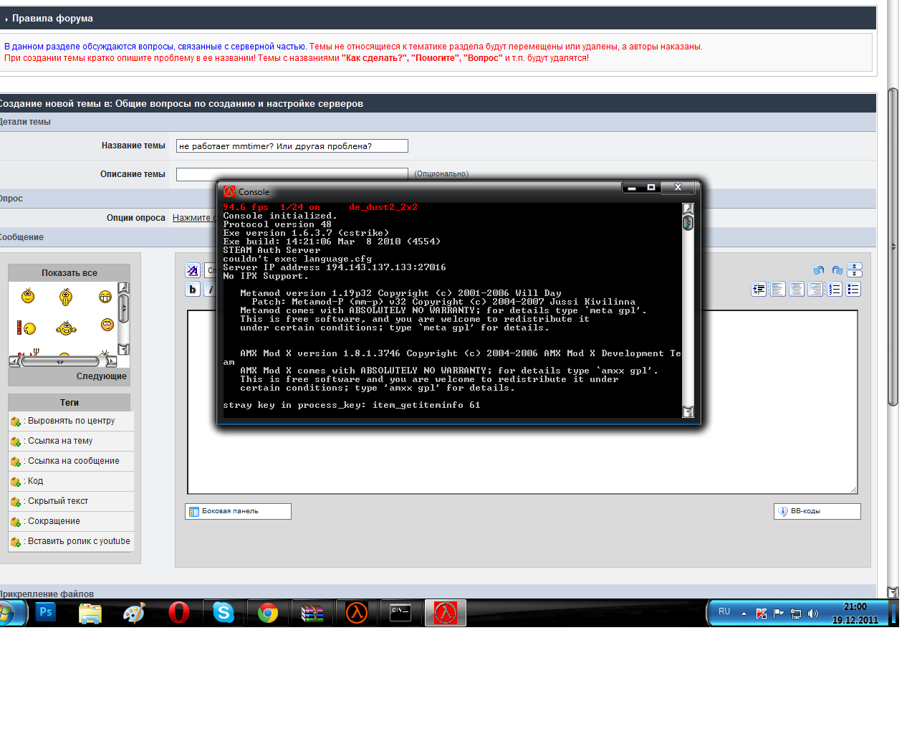The image size is (917, 734).
Task: Insert a numbered list
Action: 835,290
